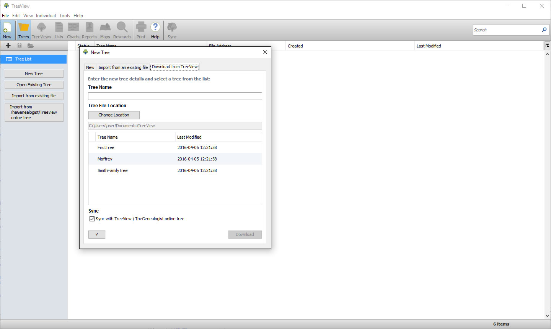Click the scroll up arrow of main table

click(548, 54)
